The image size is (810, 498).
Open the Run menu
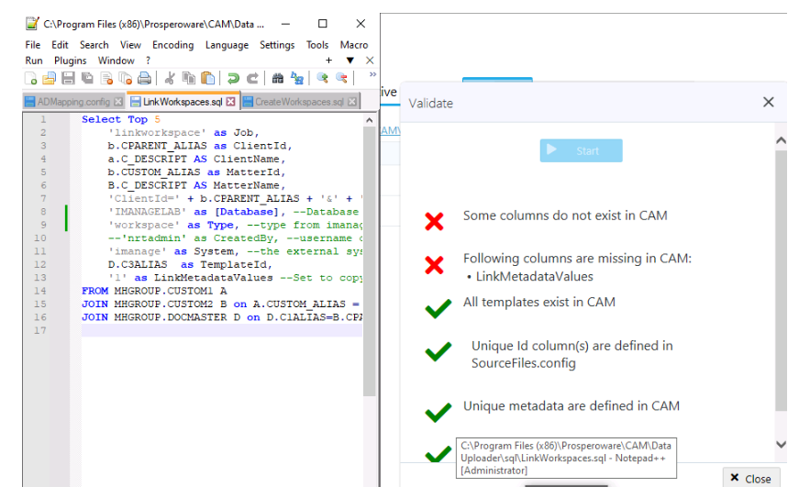[34, 61]
